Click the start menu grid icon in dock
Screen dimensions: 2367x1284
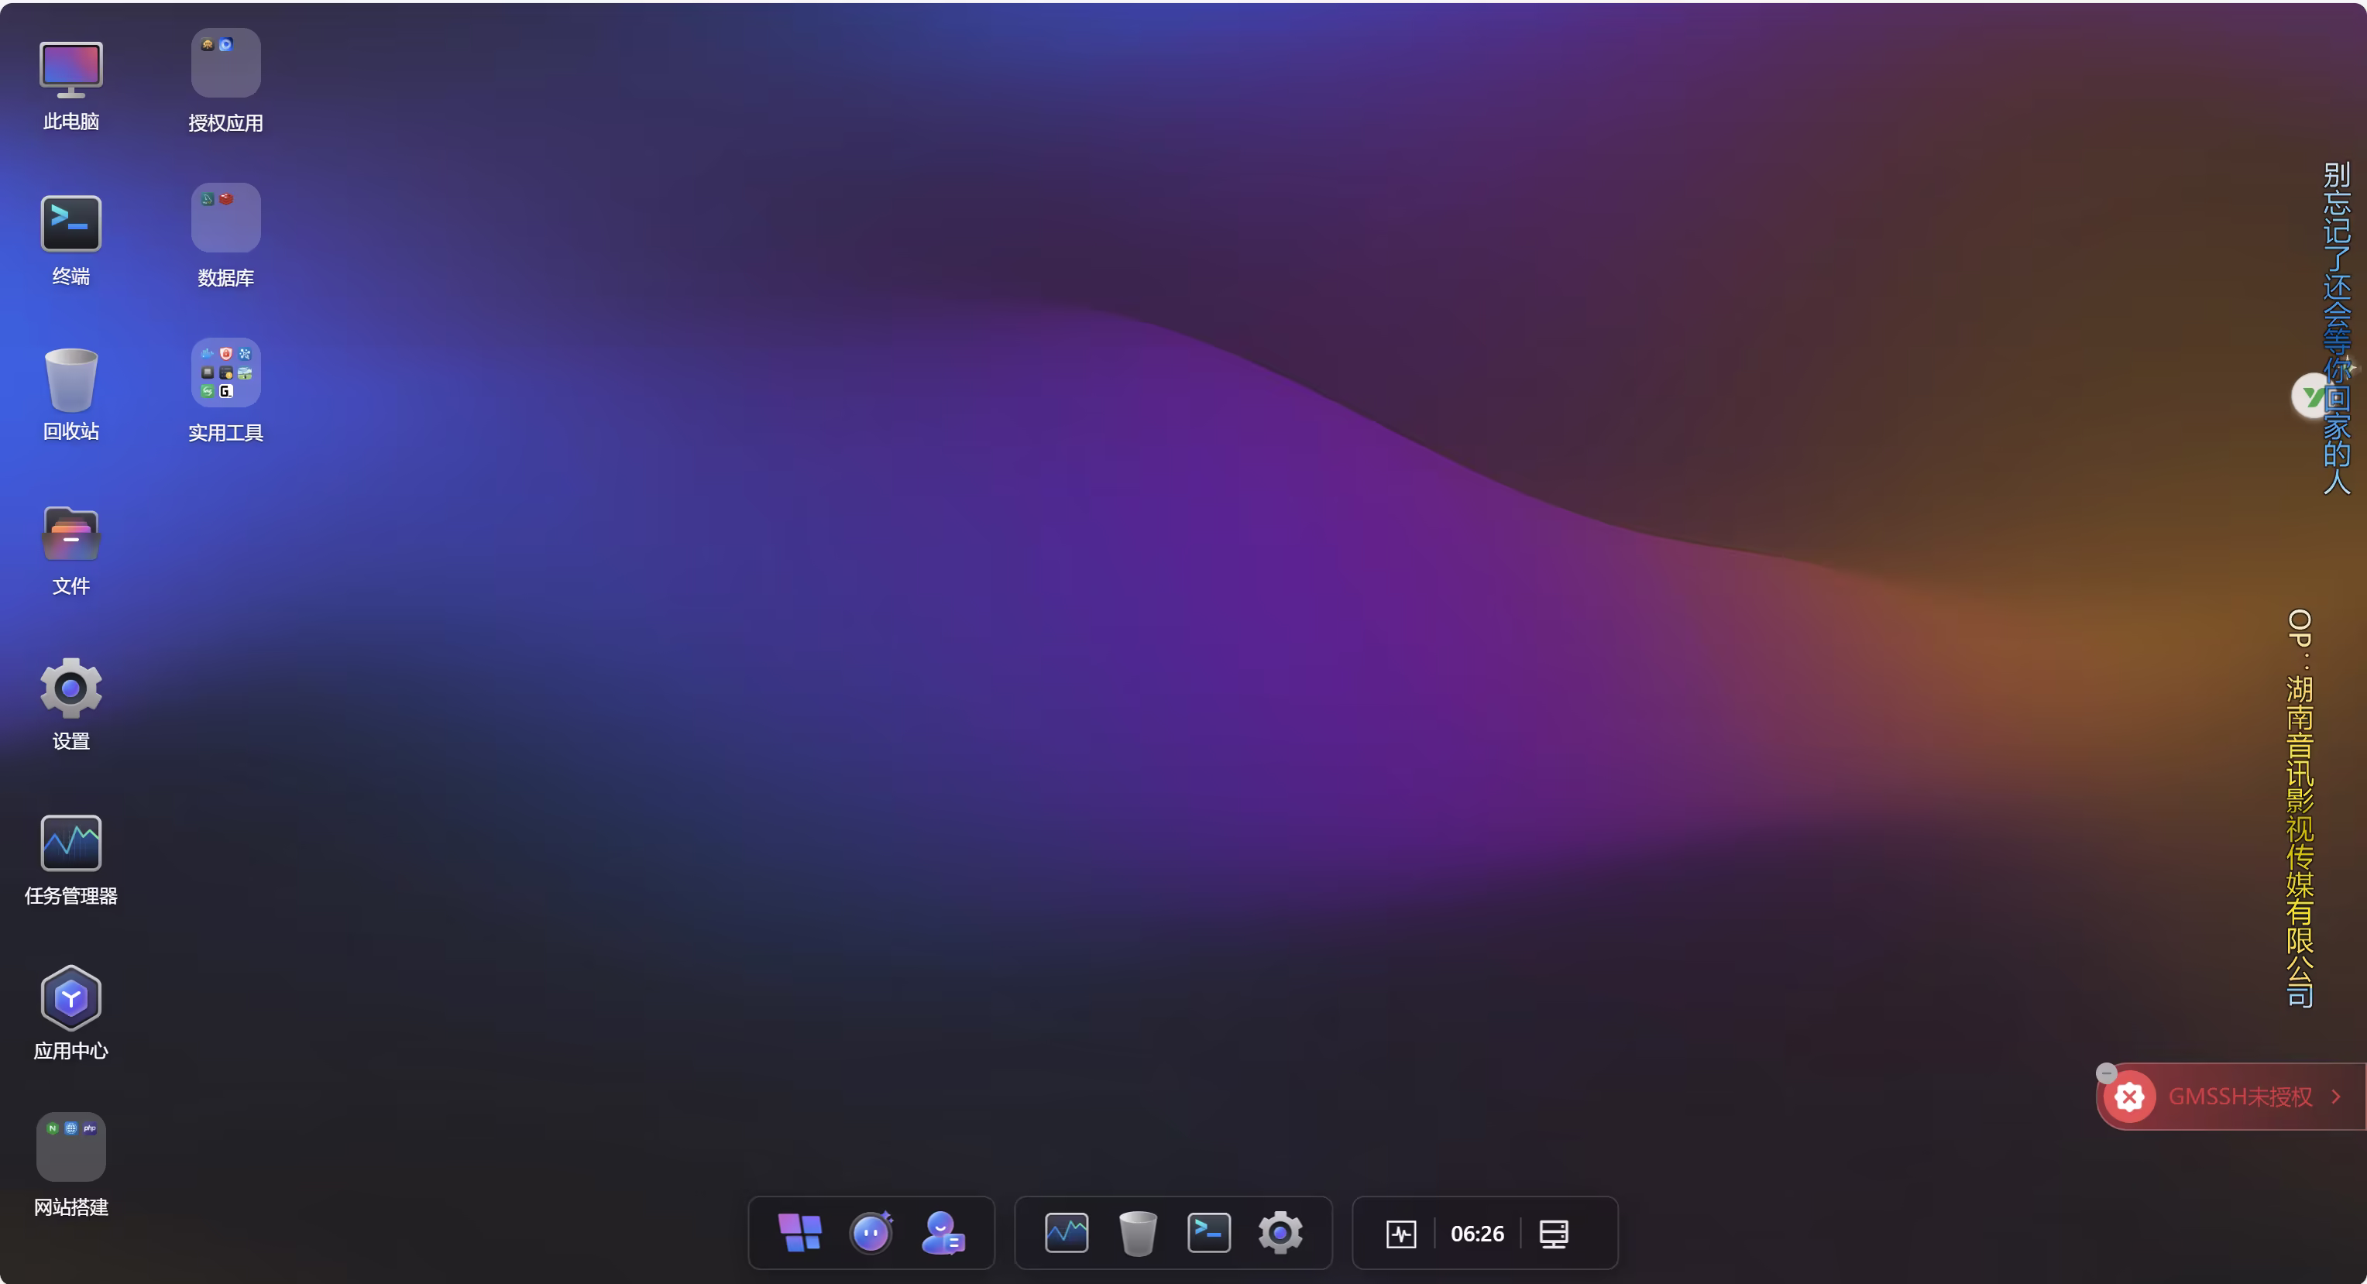click(x=799, y=1233)
